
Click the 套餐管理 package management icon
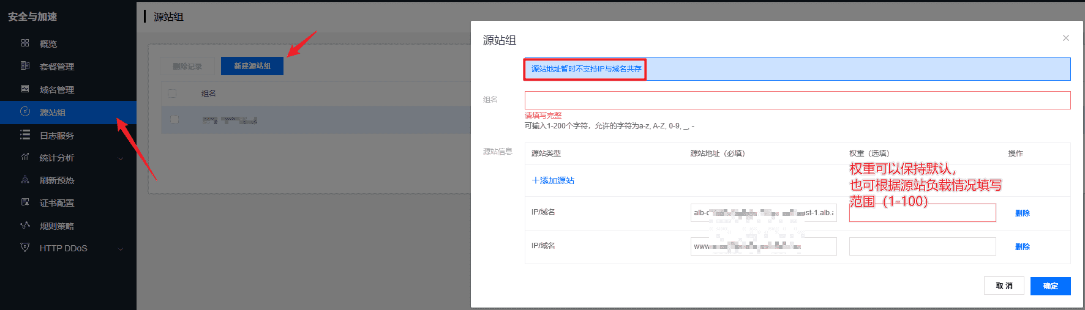(25, 66)
